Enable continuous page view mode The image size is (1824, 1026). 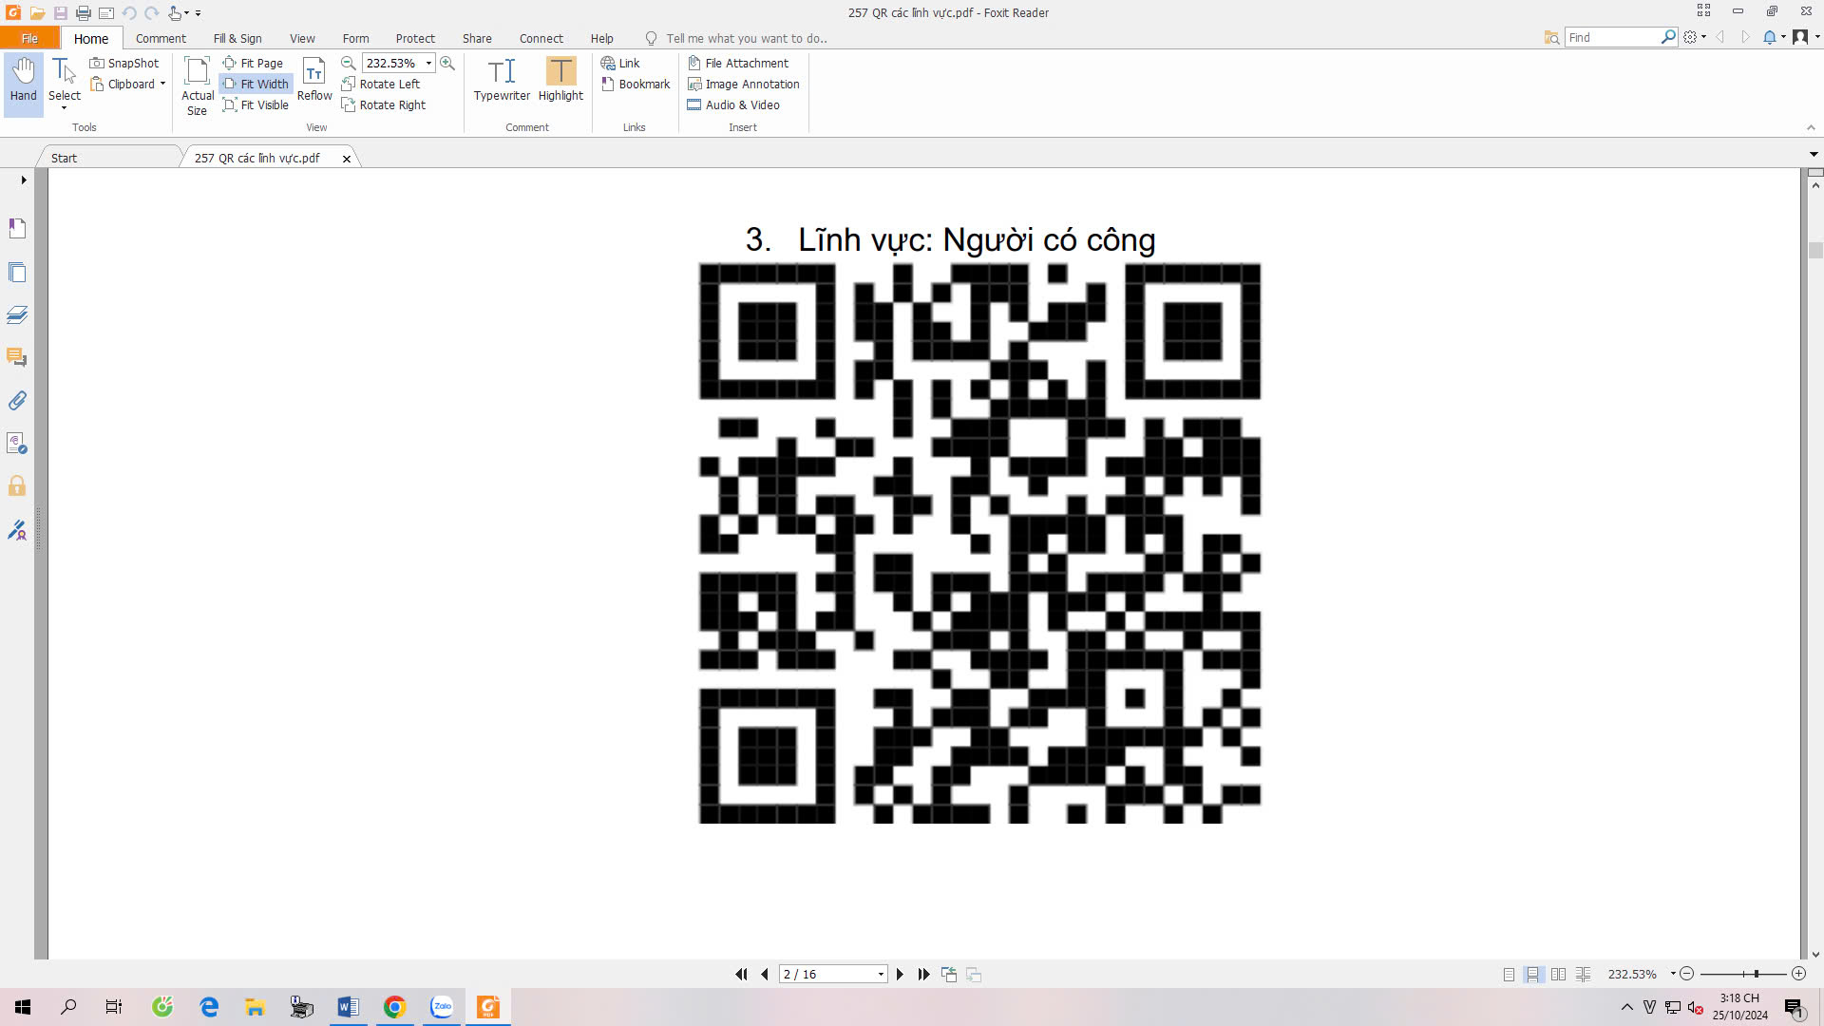click(1532, 974)
